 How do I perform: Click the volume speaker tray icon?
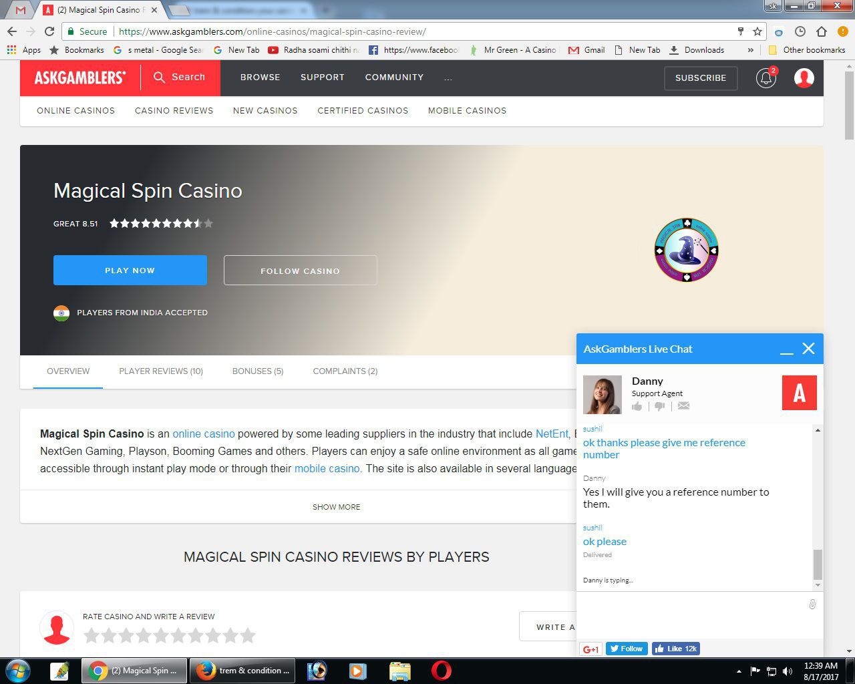pyautogui.click(x=788, y=671)
